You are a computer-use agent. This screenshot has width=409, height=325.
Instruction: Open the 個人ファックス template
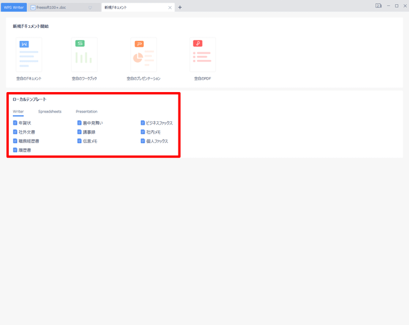coord(157,141)
